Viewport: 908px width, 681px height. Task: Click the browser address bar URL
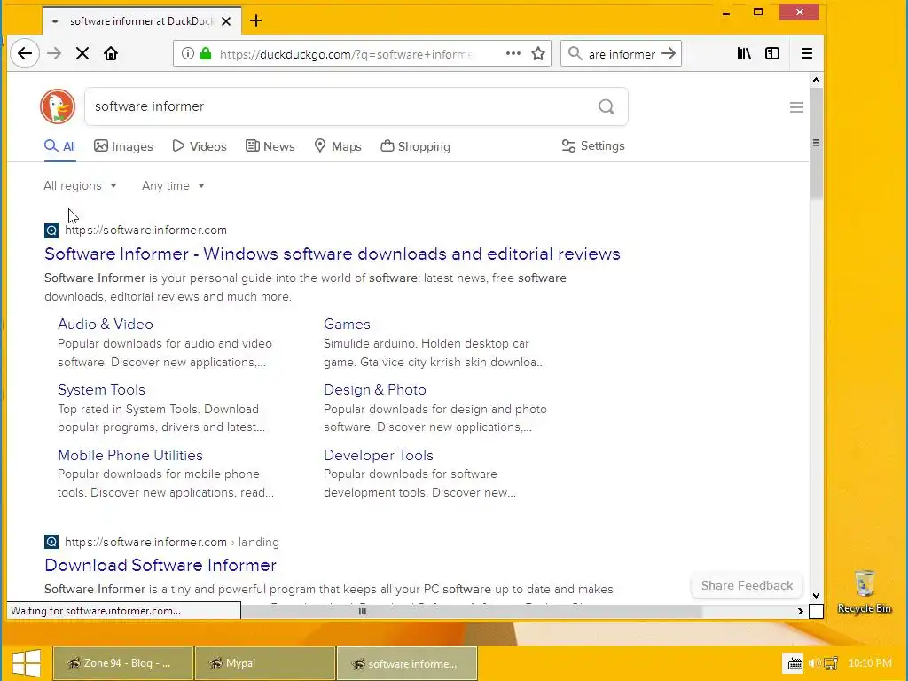[x=346, y=54]
